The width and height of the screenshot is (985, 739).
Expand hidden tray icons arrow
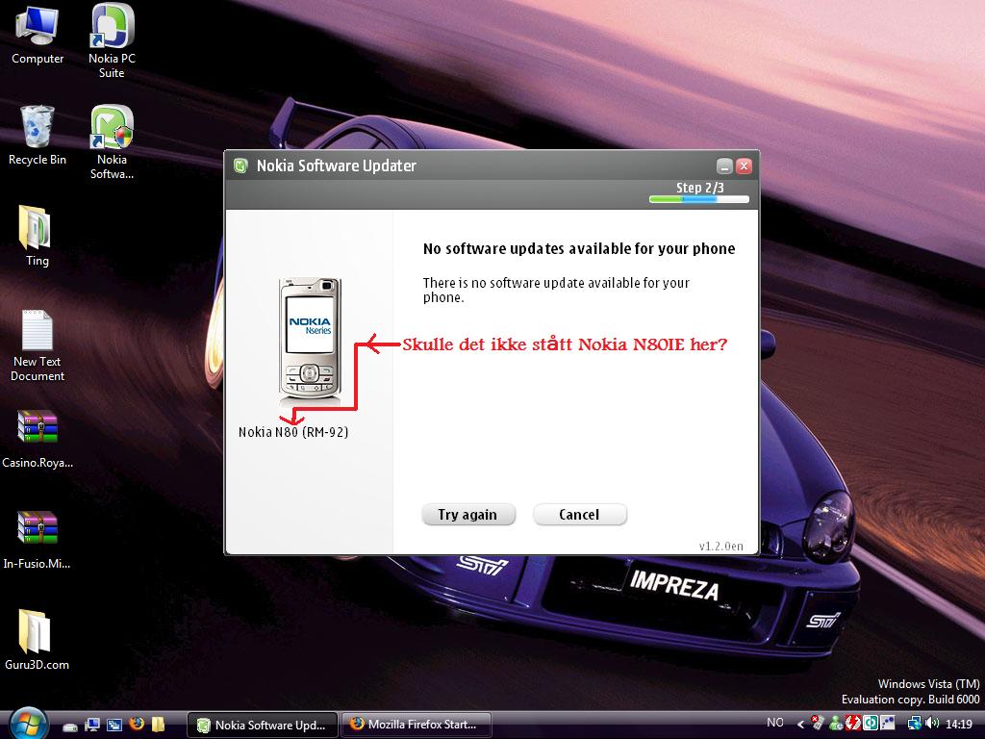coord(800,724)
